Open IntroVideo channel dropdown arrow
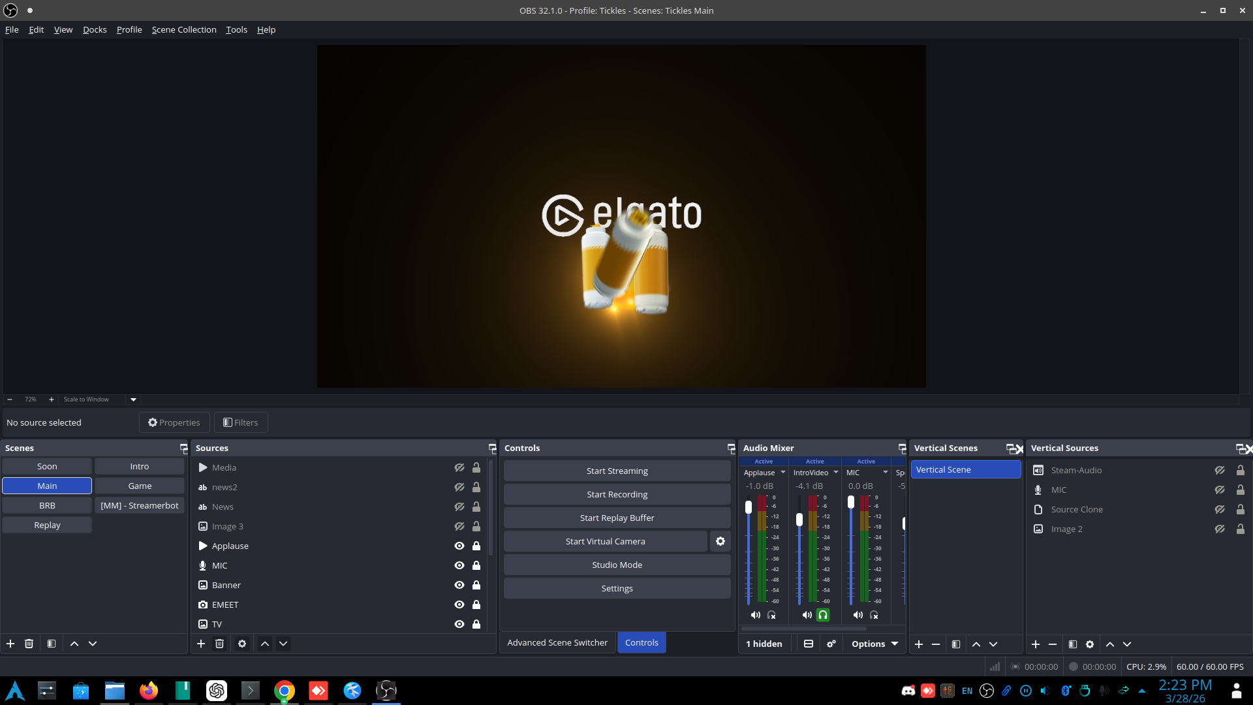Viewport: 1253px width, 705px height. (x=836, y=473)
